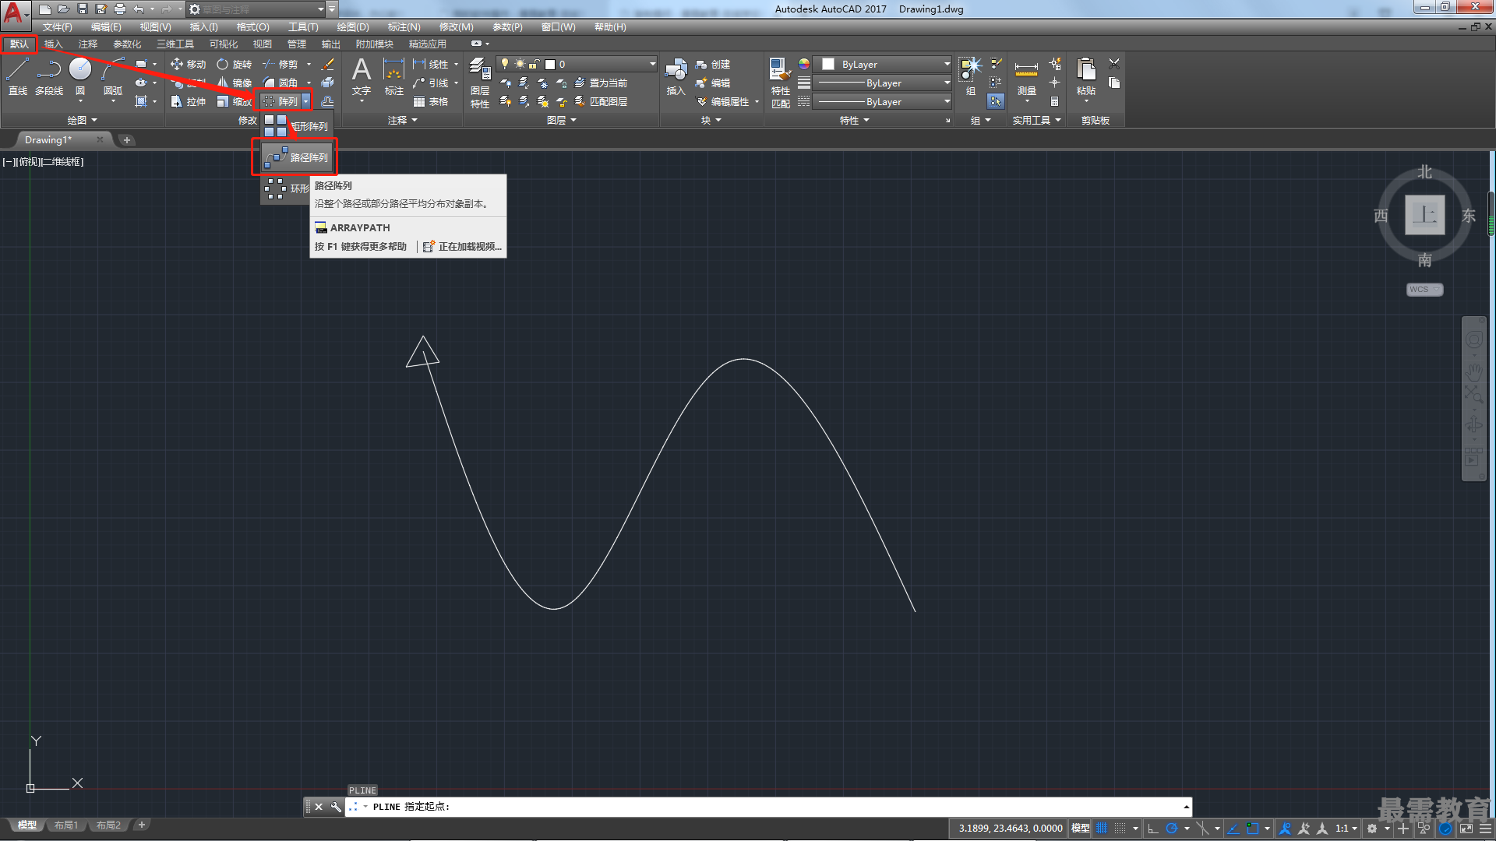Toggle object snap in status bar
The height and width of the screenshot is (841, 1496).
pyautogui.click(x=1252, y=828)
